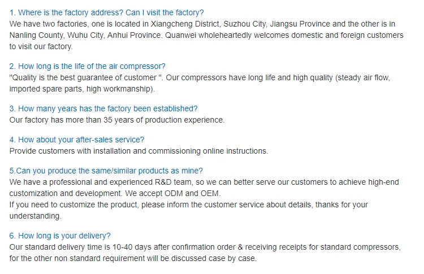Image resolution: width=424 pixels, height=274 pixels.
Task: Click the sentence "We accept ODM and OEM."
Action: (x=172, y=193)
